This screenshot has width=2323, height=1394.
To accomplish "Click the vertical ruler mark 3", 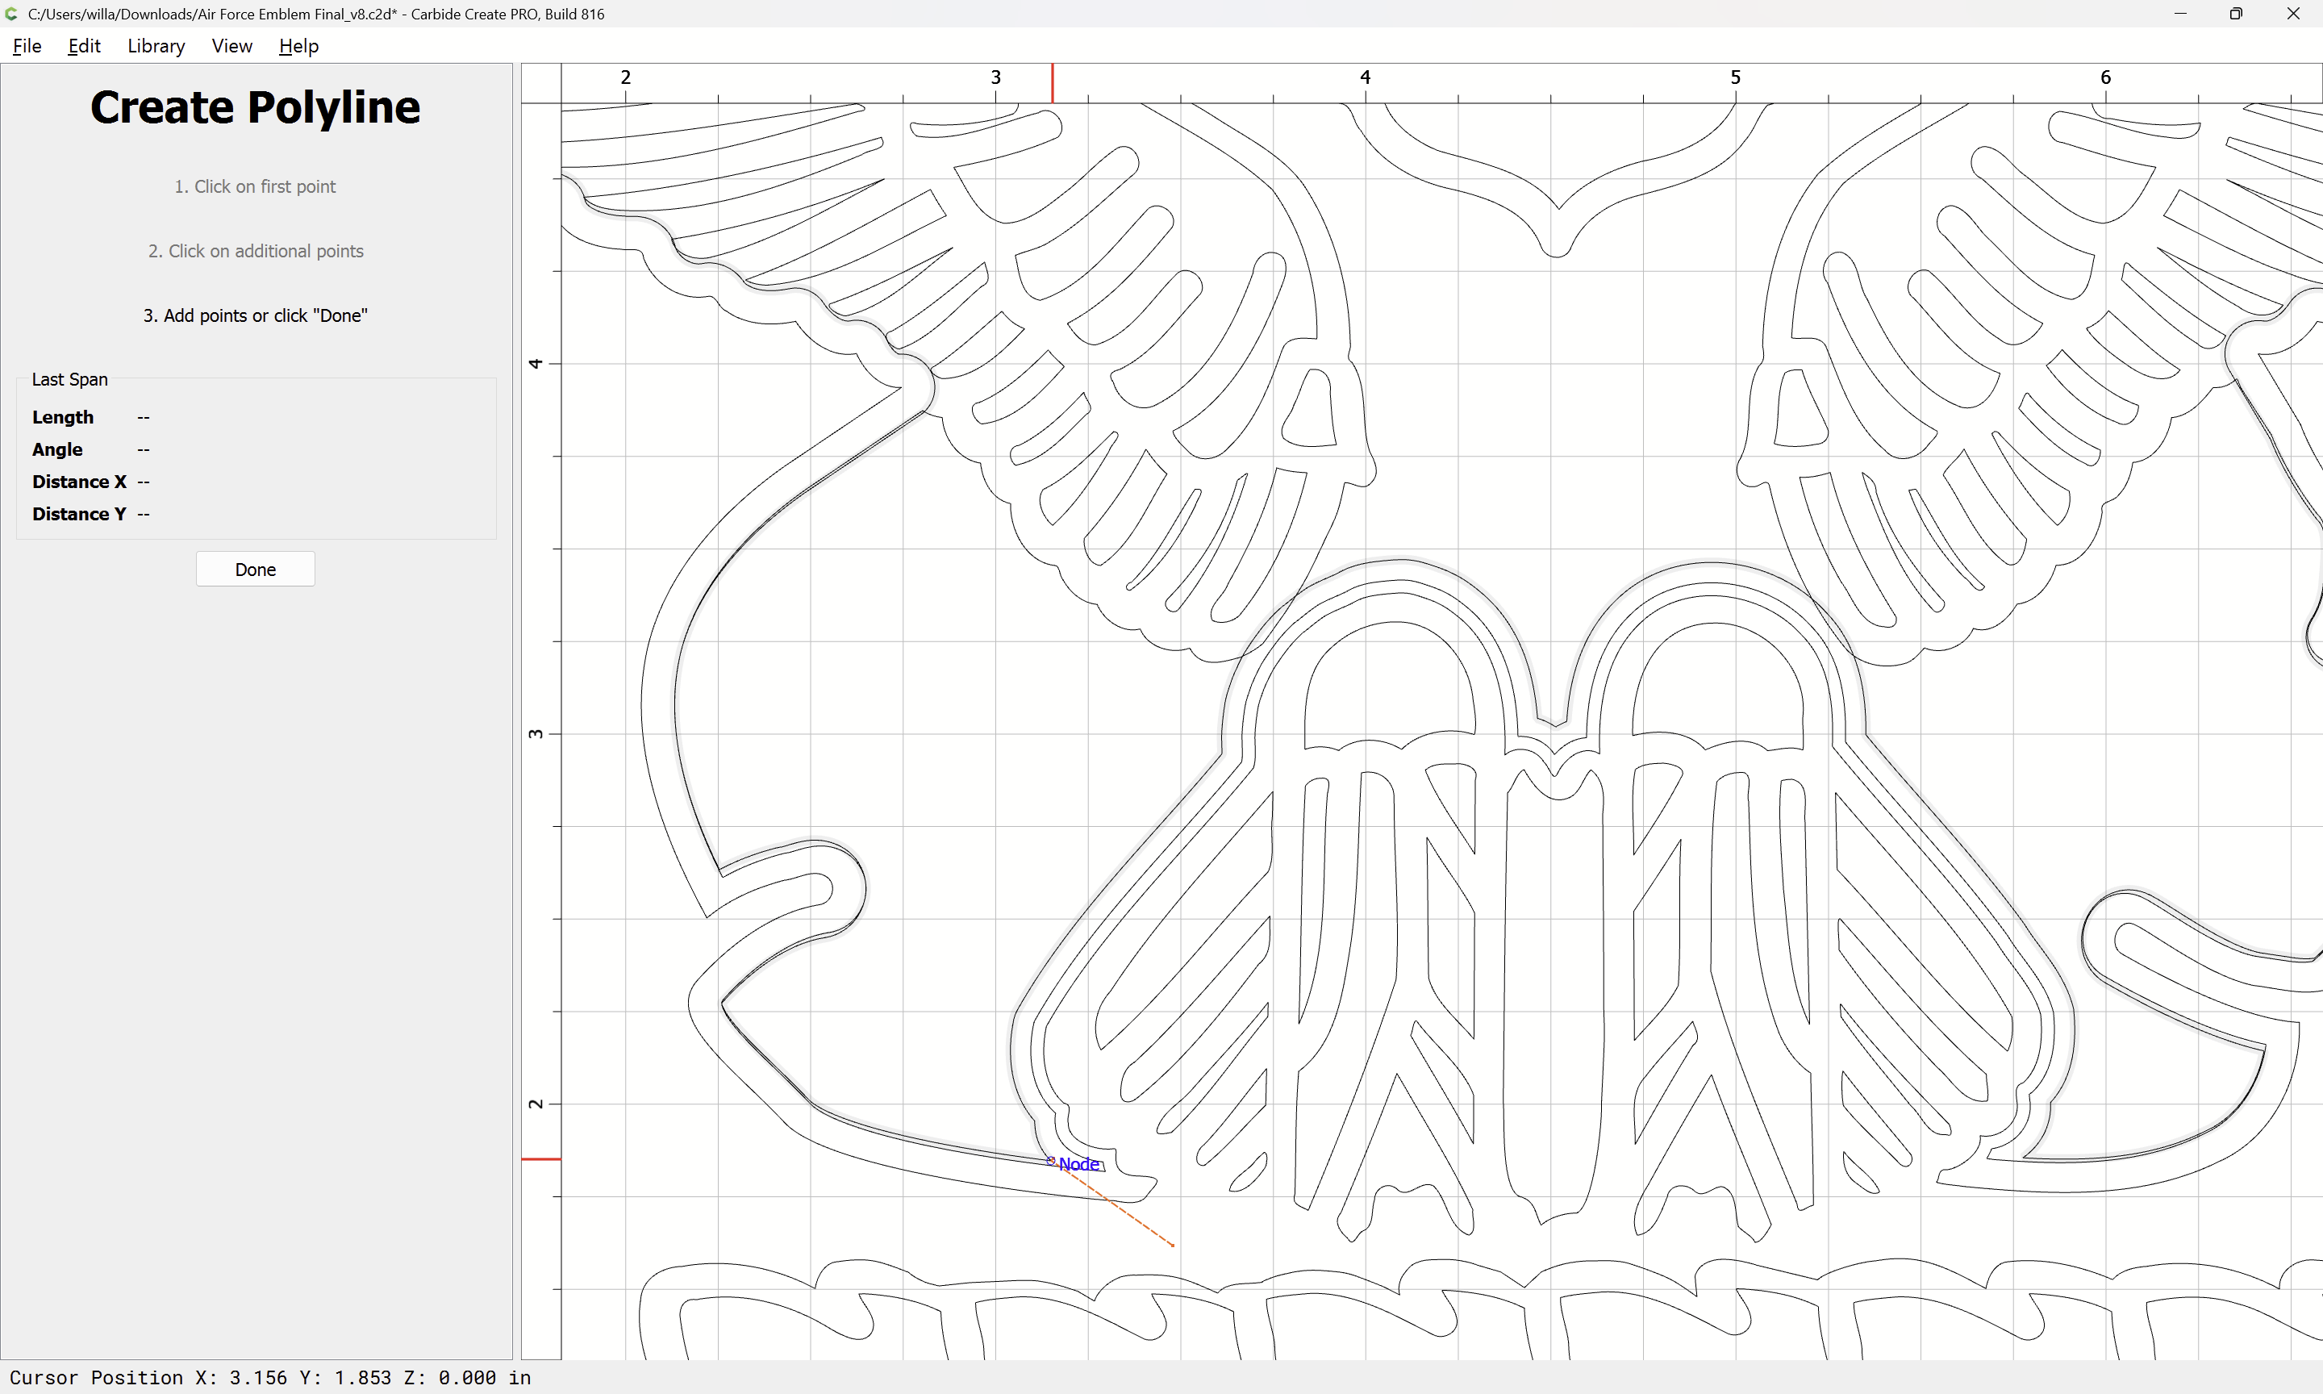I will tap(536, 733).
